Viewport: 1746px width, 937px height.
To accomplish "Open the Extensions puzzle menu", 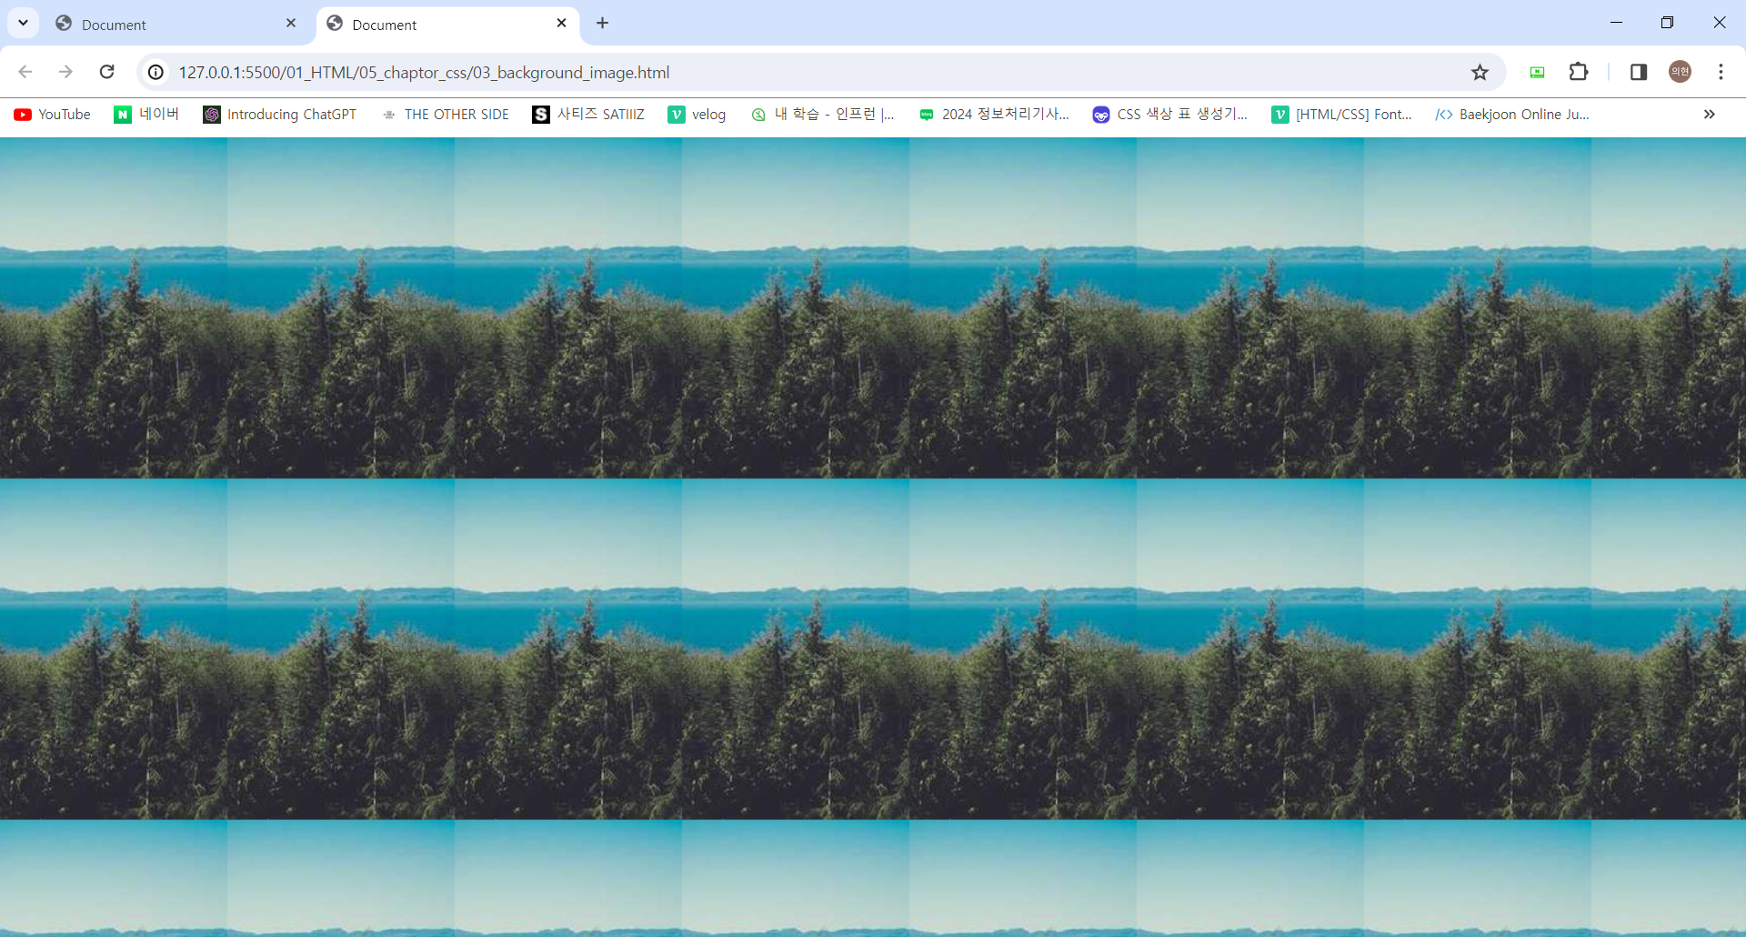I will [x=1579, y=72].
